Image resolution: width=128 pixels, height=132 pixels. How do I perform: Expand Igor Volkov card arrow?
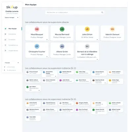39,90
